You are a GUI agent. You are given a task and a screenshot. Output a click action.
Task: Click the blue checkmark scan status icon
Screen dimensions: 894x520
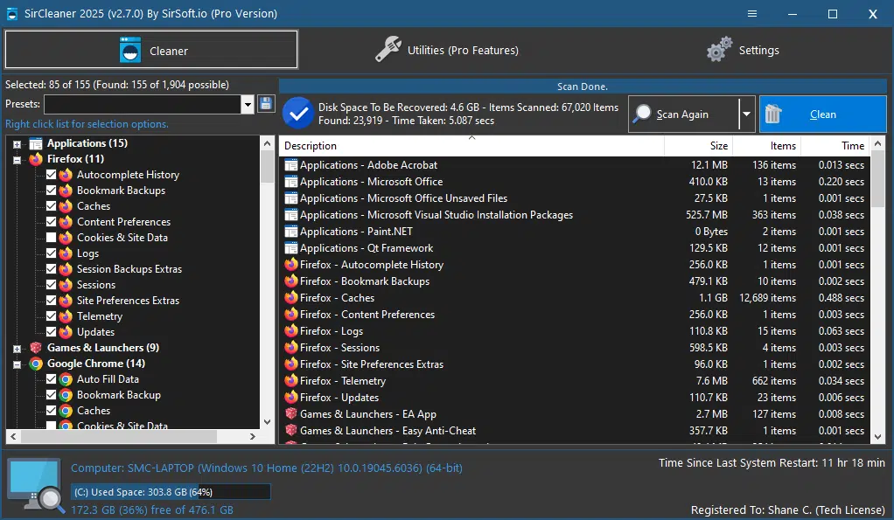pos(298,114)
